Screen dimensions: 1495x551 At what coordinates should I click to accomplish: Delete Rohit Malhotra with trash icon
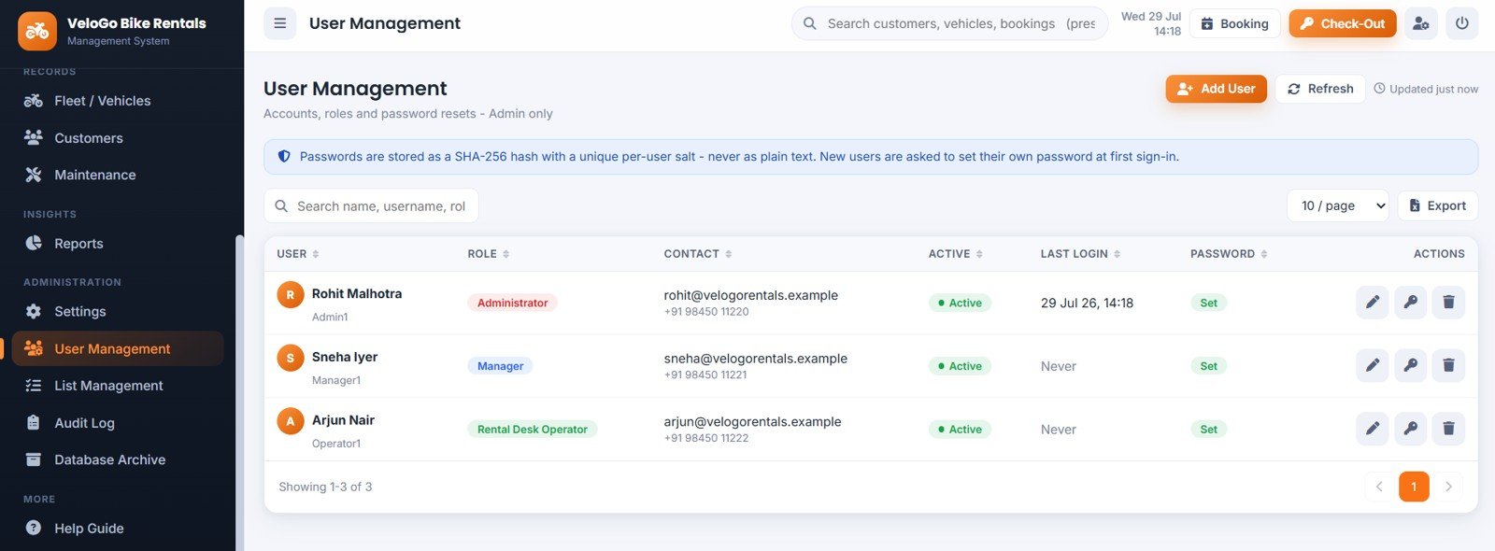(x=1449, y=302)
